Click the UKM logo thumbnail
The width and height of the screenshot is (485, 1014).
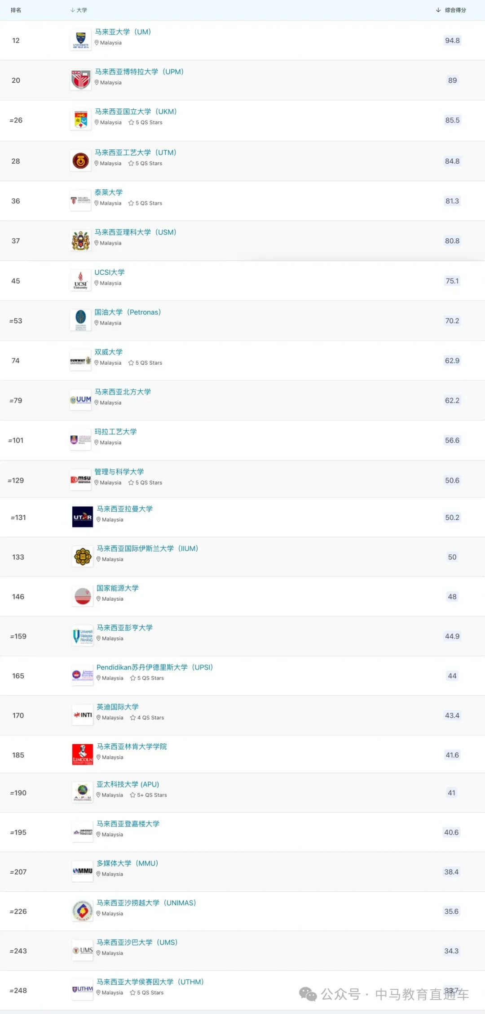[81, 120]
